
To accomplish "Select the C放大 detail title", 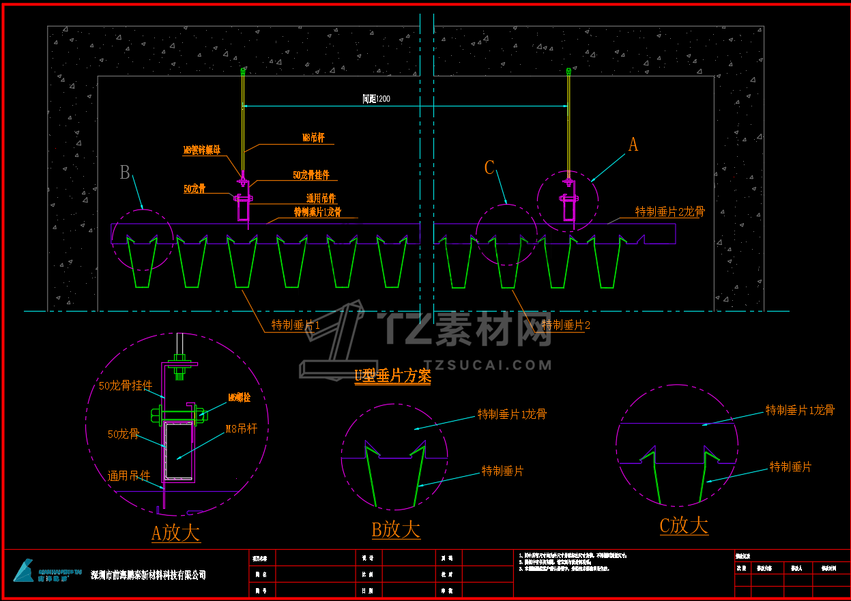I will pos(684,525).
